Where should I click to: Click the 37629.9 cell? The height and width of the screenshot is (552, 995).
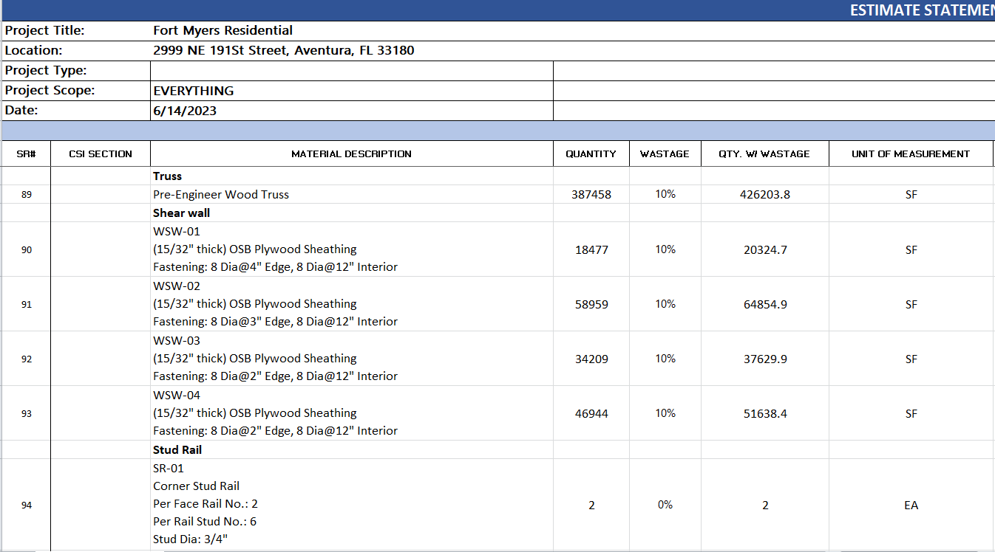(x=765, y=359)
